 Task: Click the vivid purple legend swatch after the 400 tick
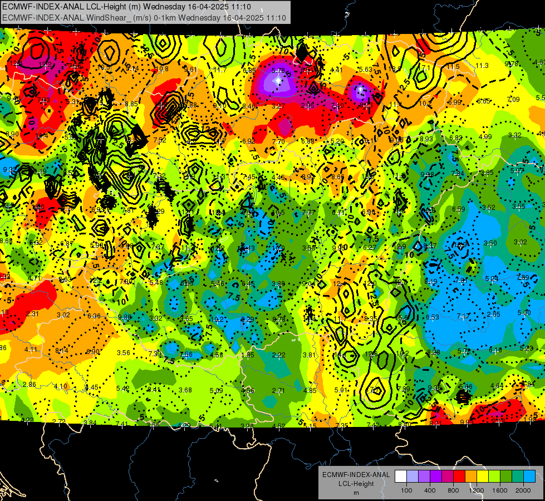(x=436, y=477)
